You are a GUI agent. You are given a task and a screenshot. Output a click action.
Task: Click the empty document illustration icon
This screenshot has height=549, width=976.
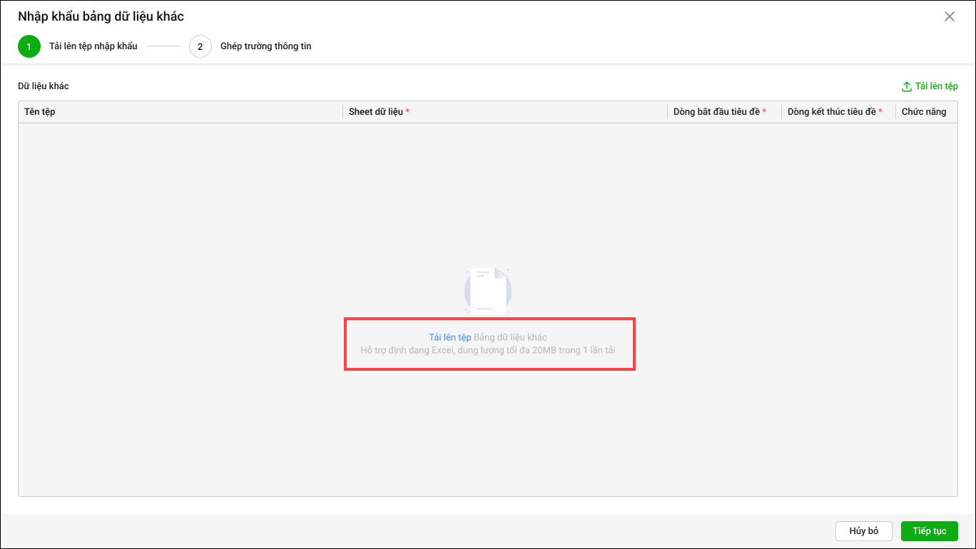tap(487, 291)
